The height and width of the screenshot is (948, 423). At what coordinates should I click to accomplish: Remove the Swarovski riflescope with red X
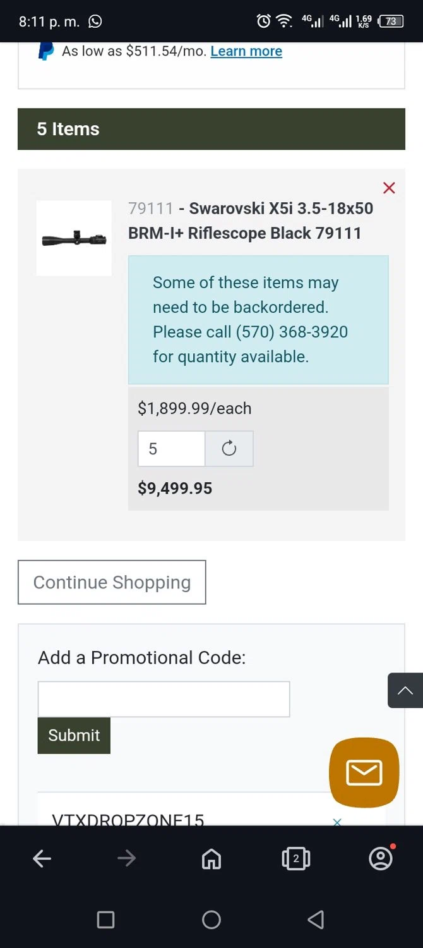[x=389, y=188]
